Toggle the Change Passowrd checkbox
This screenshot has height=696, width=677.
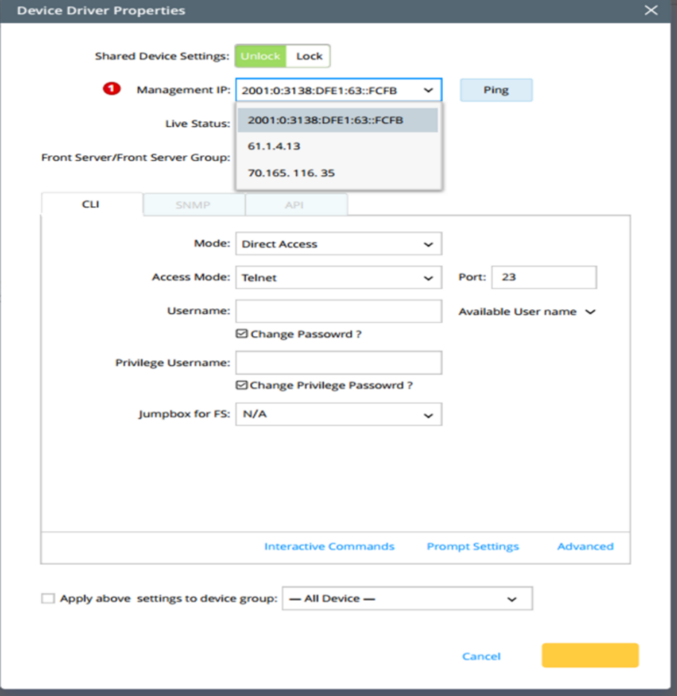coord(242,333)
